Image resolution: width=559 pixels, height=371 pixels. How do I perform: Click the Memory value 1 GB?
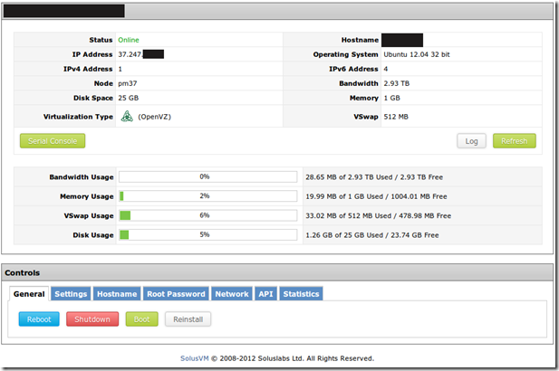pyautogui.click(x=391, y=98)
